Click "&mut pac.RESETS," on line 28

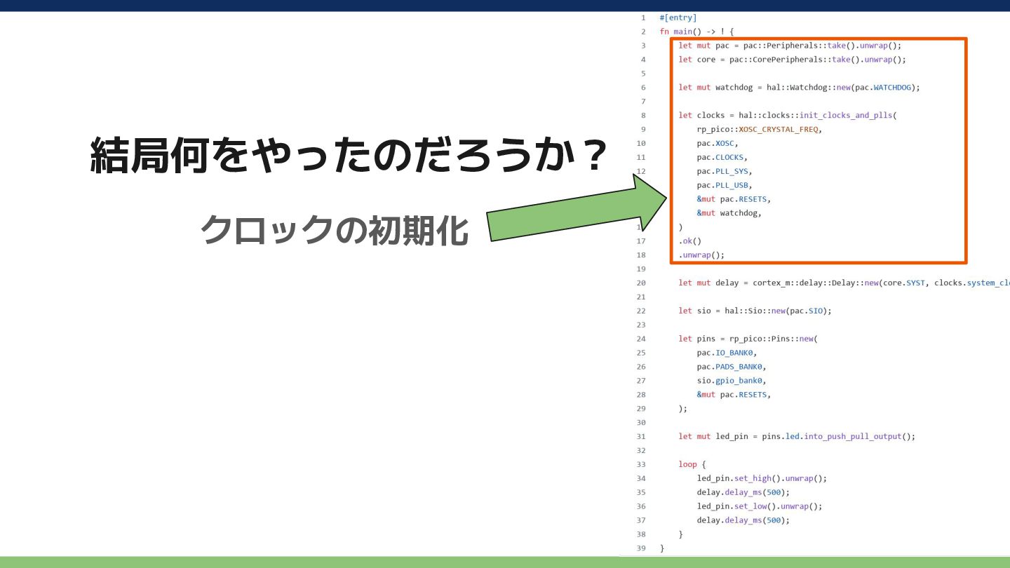734,395
